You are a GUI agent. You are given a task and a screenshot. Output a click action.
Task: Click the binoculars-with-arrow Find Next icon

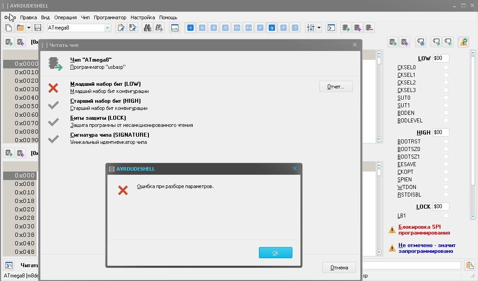pyautogui.click(x=159, y=28)
